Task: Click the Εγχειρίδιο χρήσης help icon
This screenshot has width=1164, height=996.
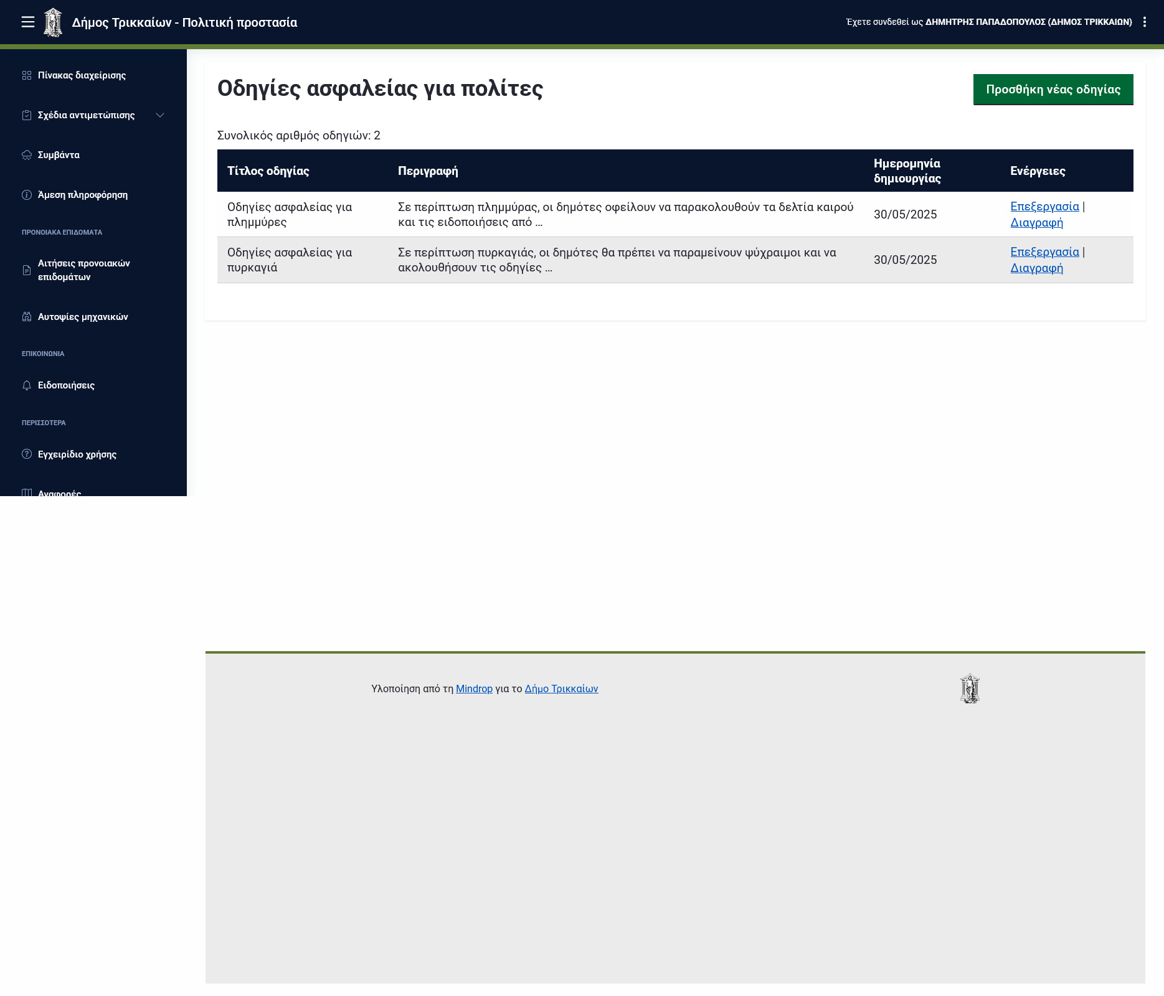Action: click(x=27, y=454)
